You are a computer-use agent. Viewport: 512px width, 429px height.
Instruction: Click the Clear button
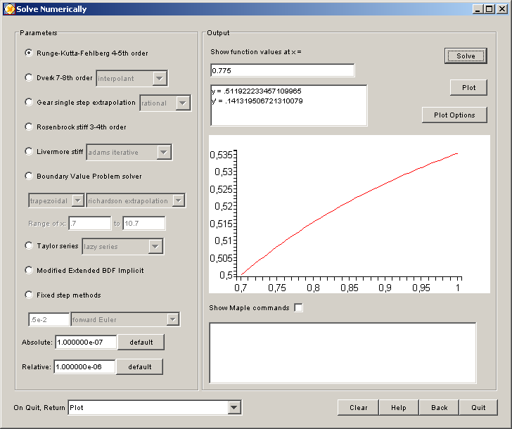(359, 408)
